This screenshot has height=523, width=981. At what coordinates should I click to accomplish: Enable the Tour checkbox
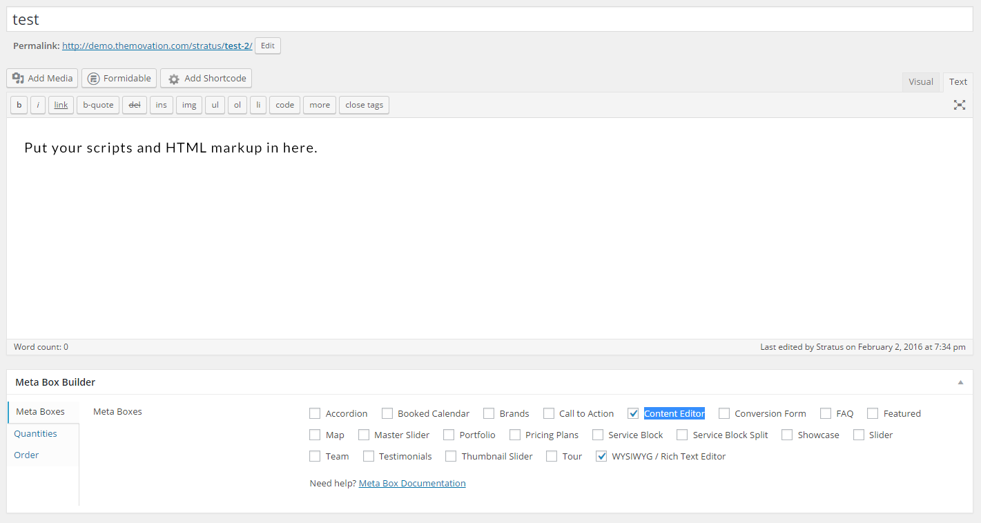click(x=552, y=456)
